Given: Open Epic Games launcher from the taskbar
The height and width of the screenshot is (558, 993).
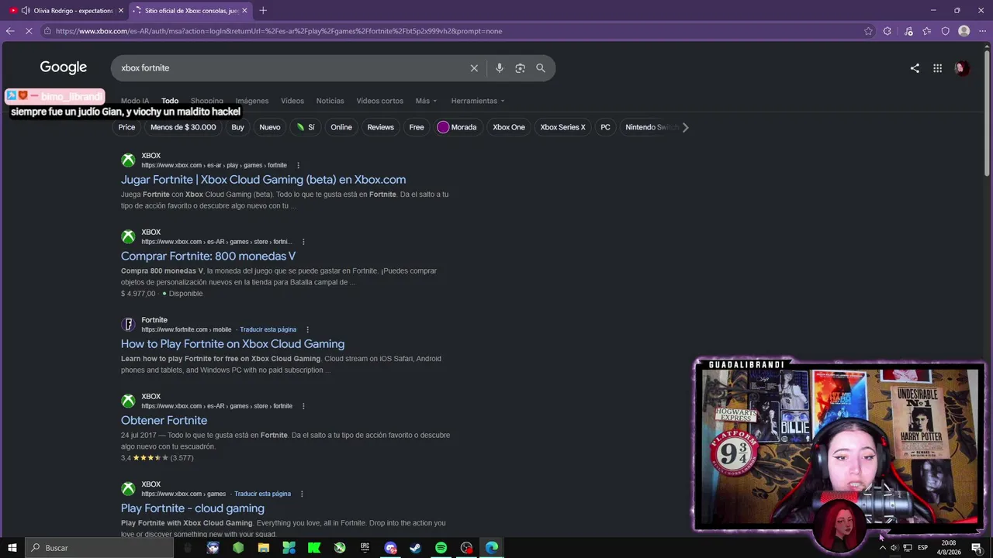Looking at the screenshot, I should click(365, 548).
